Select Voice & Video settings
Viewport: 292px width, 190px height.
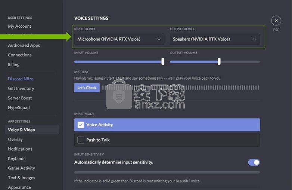click(x=32, y=130)
